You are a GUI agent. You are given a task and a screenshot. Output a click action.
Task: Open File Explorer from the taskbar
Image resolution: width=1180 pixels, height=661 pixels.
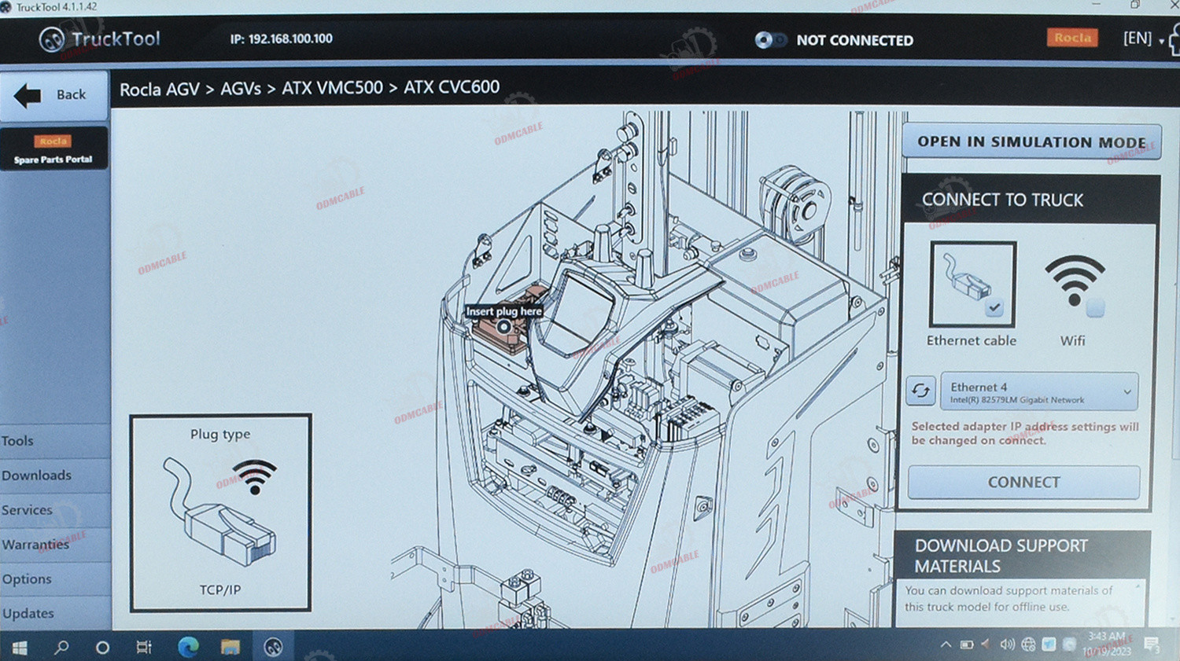(230, 647)
